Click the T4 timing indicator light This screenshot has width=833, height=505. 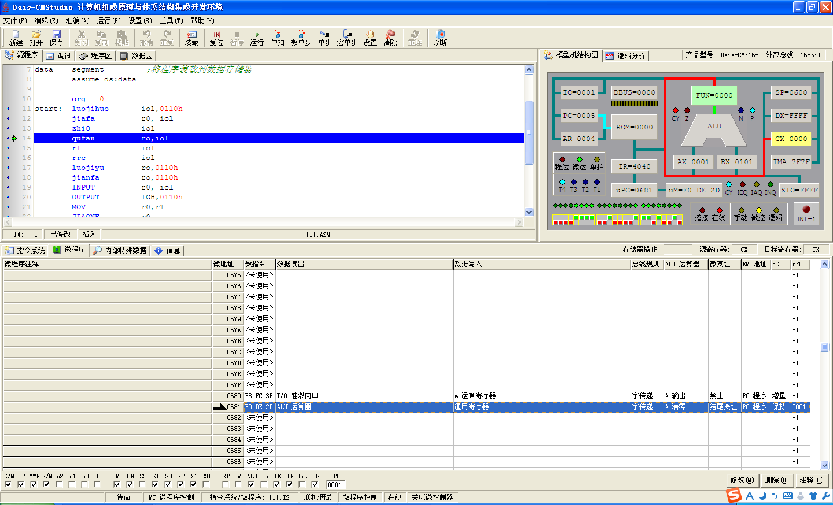pos(562,182)
